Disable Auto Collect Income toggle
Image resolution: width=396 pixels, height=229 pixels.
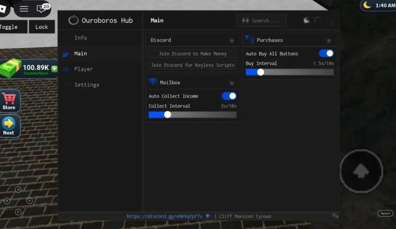(x=229, y=96)
